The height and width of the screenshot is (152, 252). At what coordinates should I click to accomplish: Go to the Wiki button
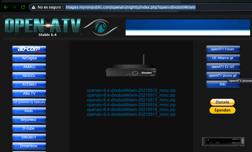coord(223,84)
